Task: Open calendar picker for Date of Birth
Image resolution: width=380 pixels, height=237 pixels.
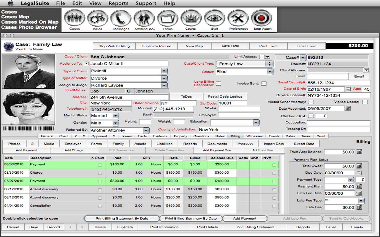Action: pyautogui.click(x=348, y=89)
